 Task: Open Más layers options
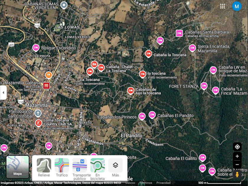click(x=115, y=167)
